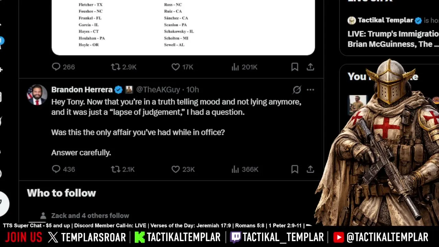Viewport: 439px width, 247px height.
Task: View analytics showing 201K views
Action: (x=244, y=67)
